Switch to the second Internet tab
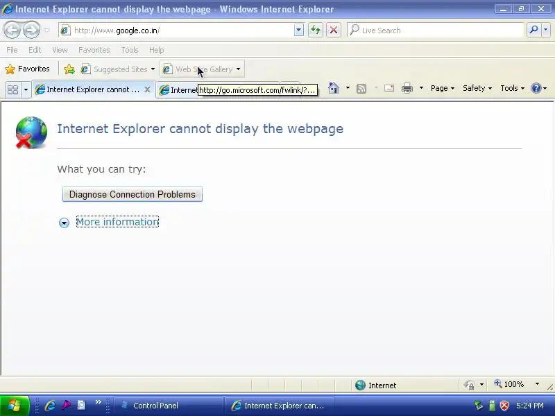This screenshot has width=555, height=416. (178, 90)
